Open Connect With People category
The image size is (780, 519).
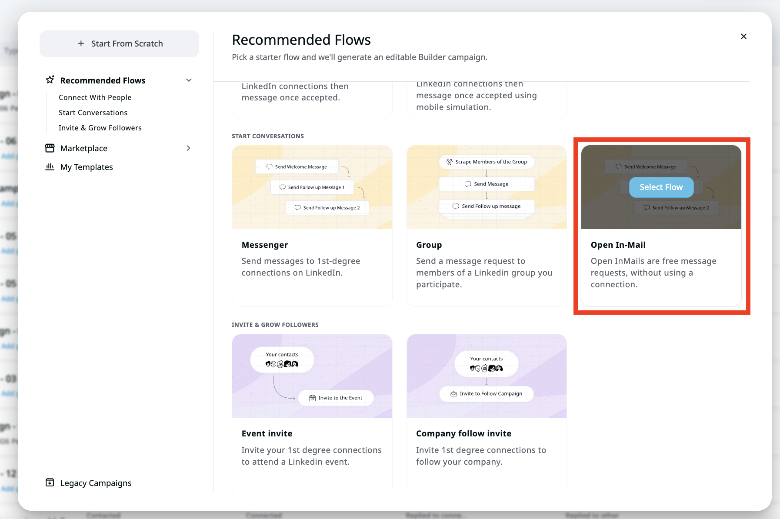coord(95,97)
